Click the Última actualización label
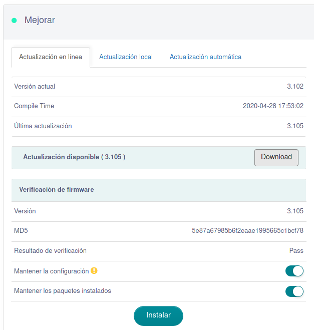 (43, 126)
